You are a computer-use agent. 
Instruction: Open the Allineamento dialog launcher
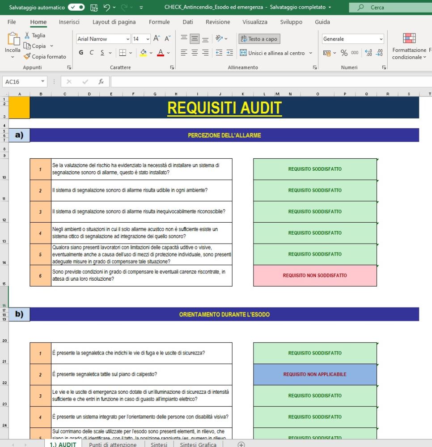pyautogui.click(x=315, y=67)
